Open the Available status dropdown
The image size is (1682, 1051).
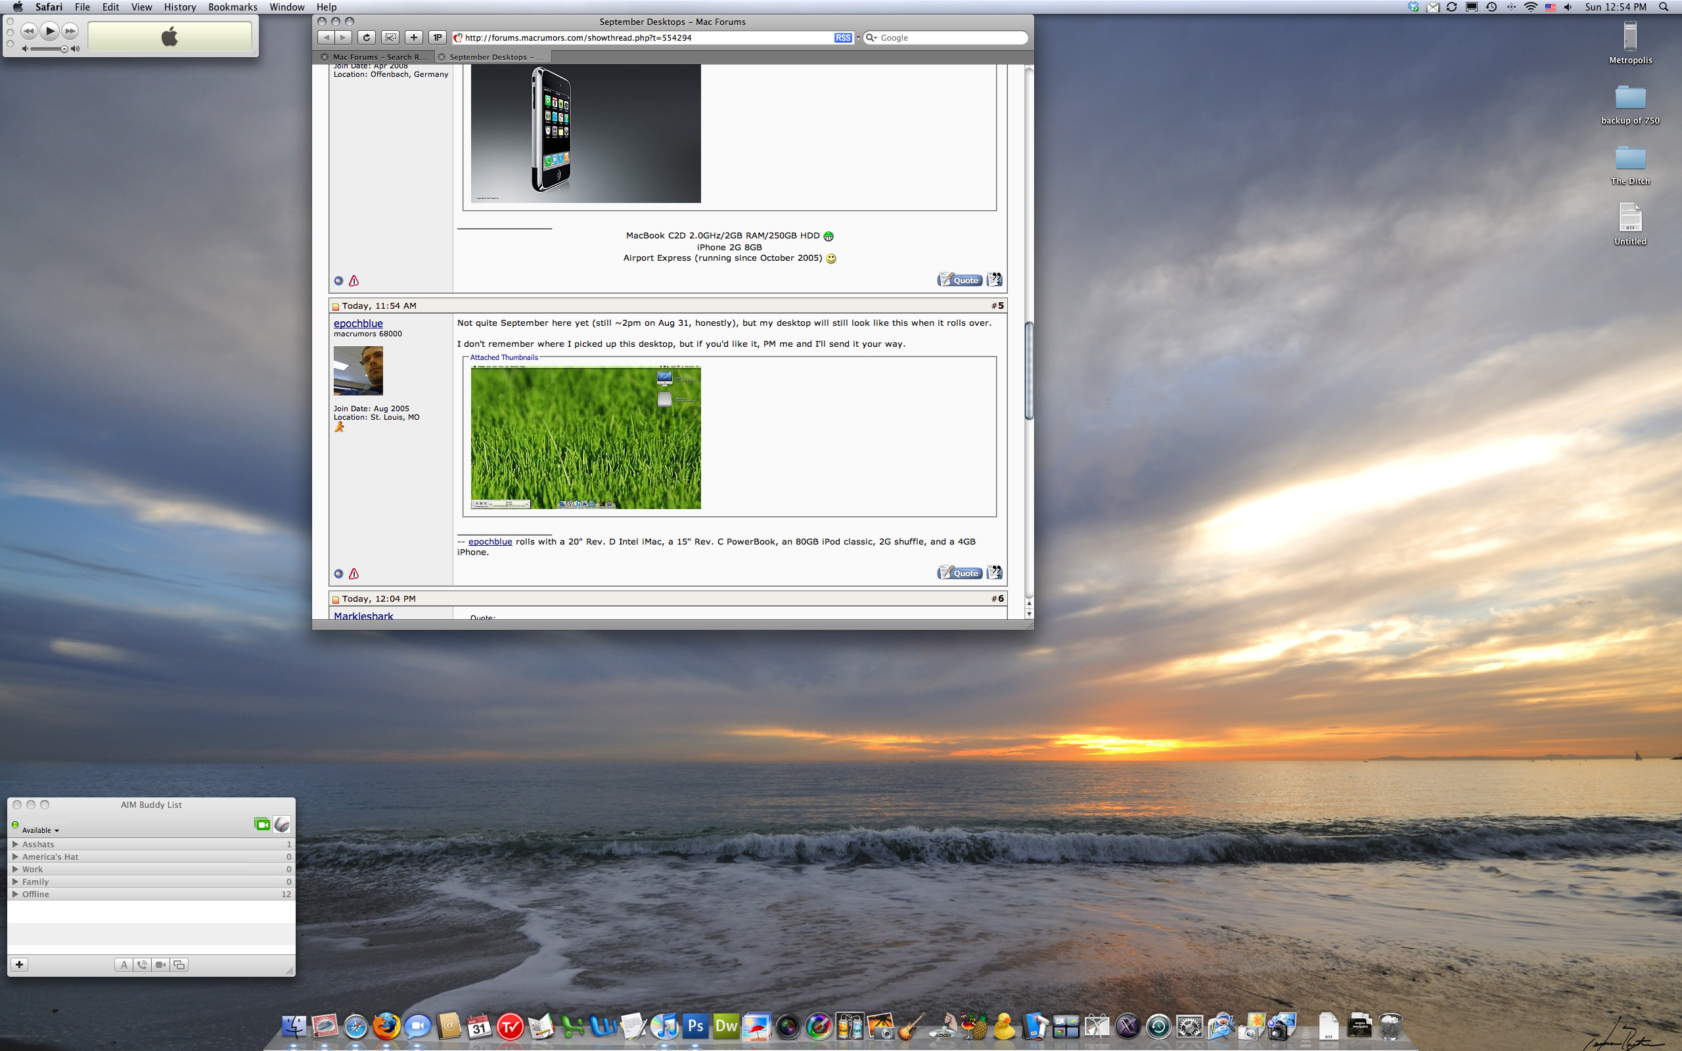tap(40, 830)
